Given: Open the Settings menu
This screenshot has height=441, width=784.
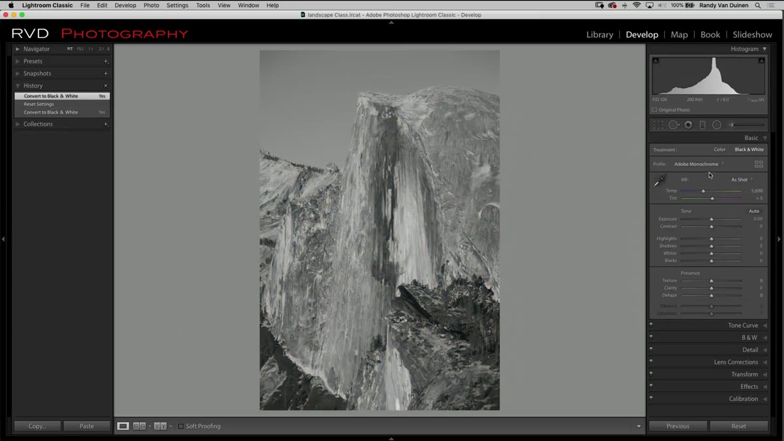Looking at the screenshot, I should pyautogui.click(x=177, y=5).
